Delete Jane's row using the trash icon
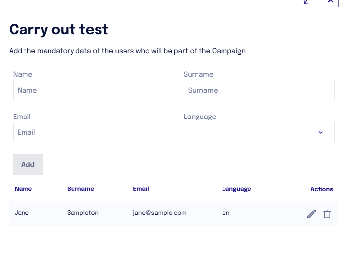Image resolution: width=347 pixels, height=257 pixels. click(x=327, y=214)
